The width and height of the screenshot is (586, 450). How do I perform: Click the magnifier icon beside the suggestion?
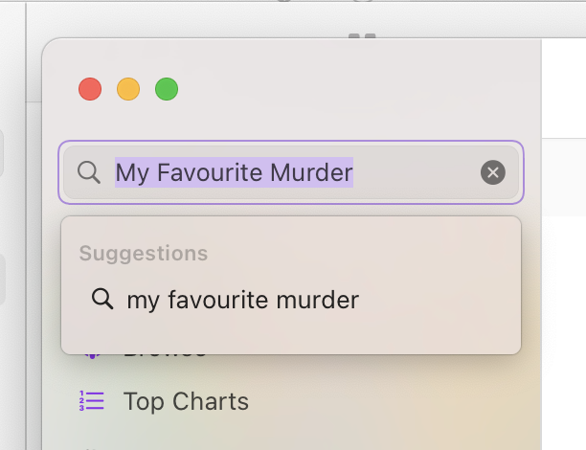(102, 299)
